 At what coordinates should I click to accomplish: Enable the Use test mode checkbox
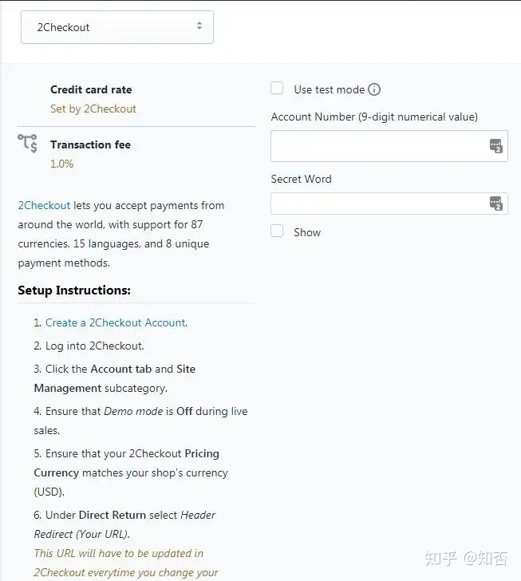click(x=277, y=89)
